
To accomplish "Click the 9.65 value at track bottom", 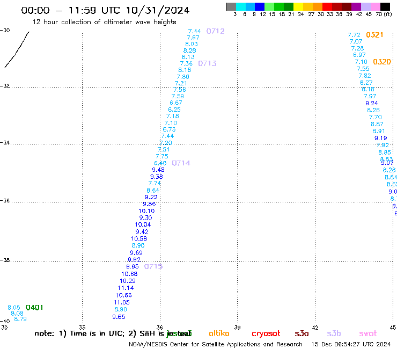I will (x=119, y=317).
